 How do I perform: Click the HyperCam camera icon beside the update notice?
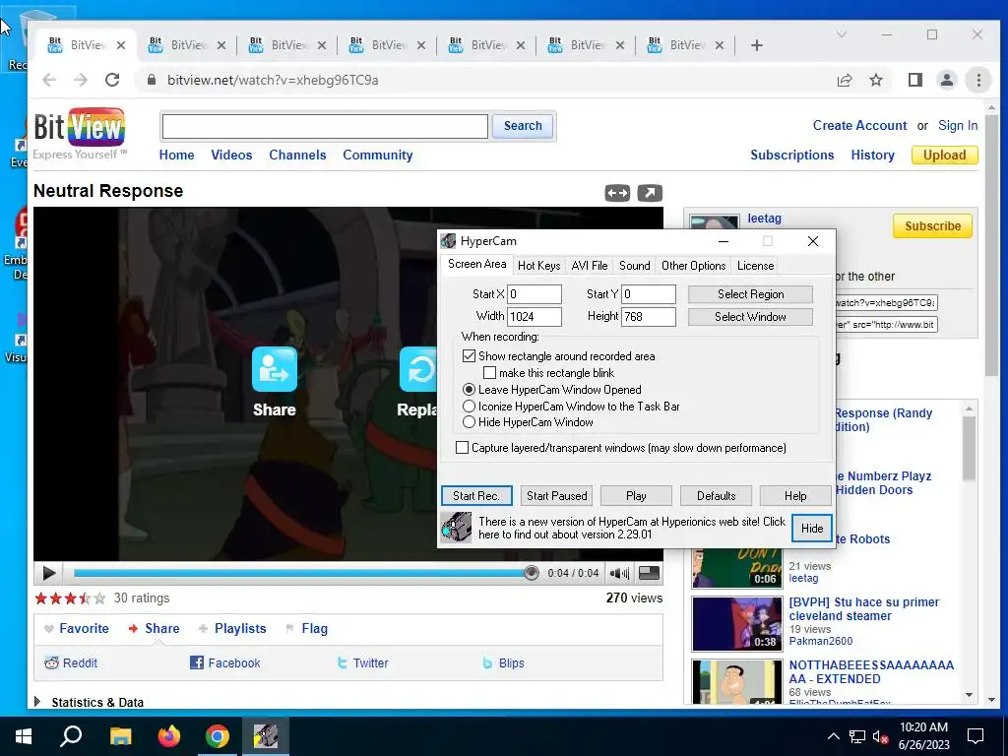click(x=457, y=528)
